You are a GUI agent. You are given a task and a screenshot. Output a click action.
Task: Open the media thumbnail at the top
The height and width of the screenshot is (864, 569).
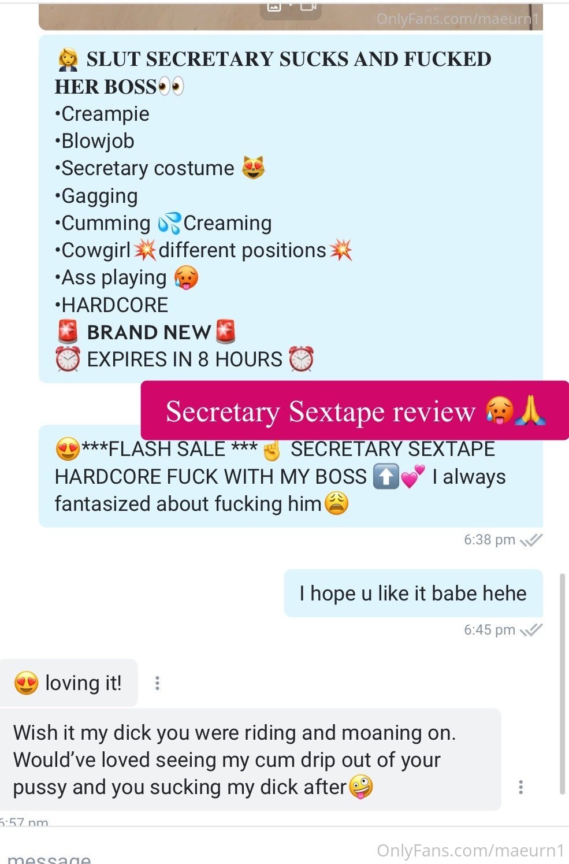point(291,15)
